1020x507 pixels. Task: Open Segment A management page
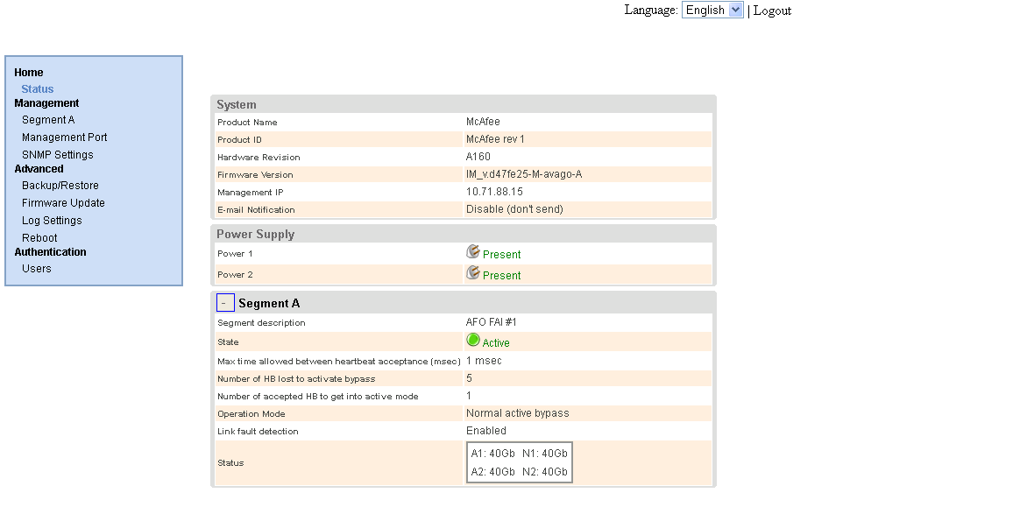pos(48,120)
